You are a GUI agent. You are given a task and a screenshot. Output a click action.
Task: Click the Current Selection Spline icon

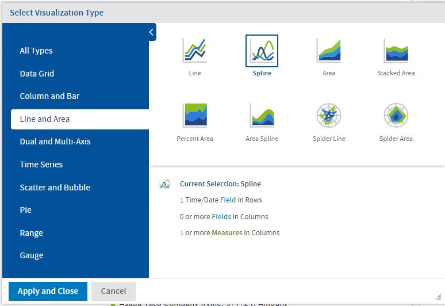coord(164,184)
